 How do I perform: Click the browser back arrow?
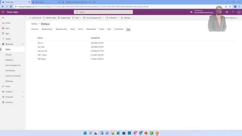3,7
